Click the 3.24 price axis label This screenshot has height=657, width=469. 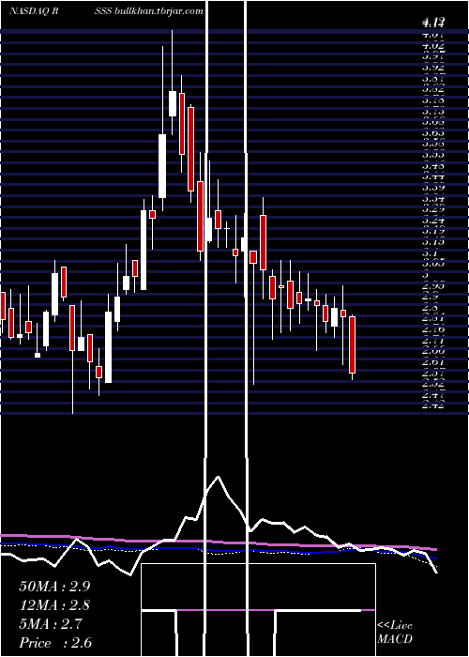click(433, 220)
